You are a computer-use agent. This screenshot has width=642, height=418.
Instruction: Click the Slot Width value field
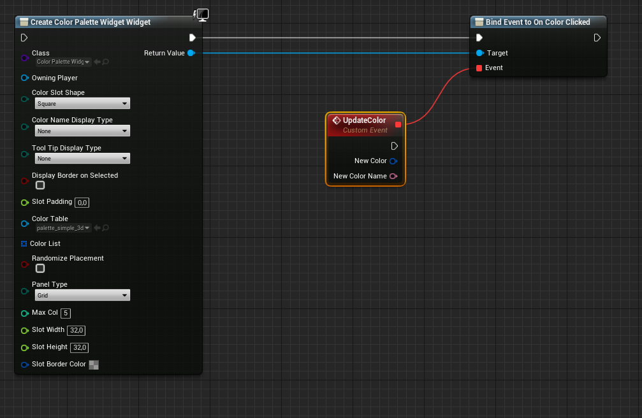point(76,331)
